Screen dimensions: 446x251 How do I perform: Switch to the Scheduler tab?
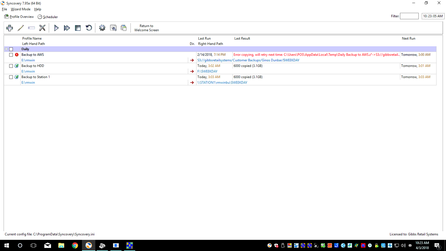pos(48,17)
